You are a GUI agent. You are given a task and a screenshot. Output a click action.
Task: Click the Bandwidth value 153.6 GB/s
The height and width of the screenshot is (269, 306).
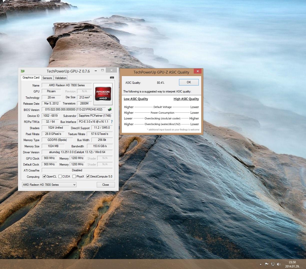coord(100,146)
